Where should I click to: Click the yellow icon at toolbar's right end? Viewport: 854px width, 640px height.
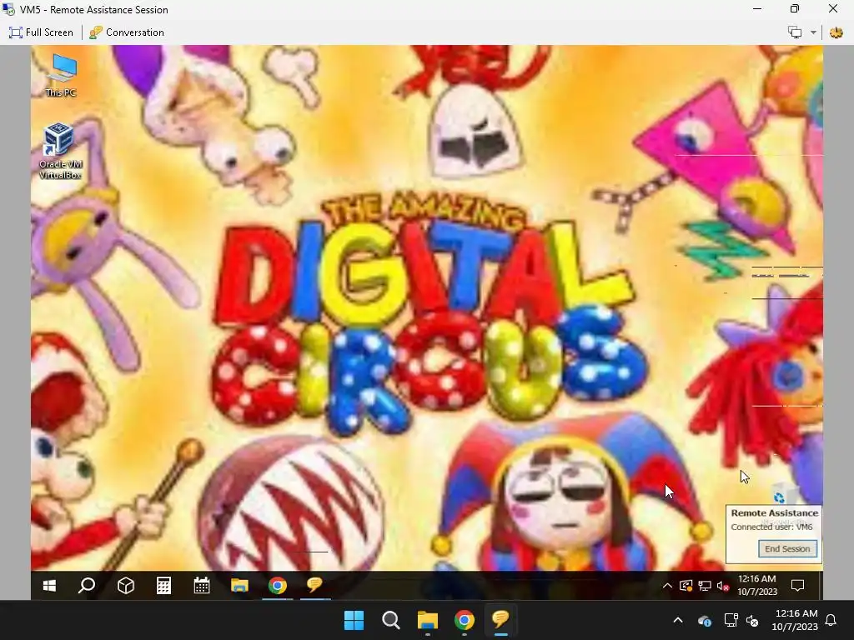(836, 32)
